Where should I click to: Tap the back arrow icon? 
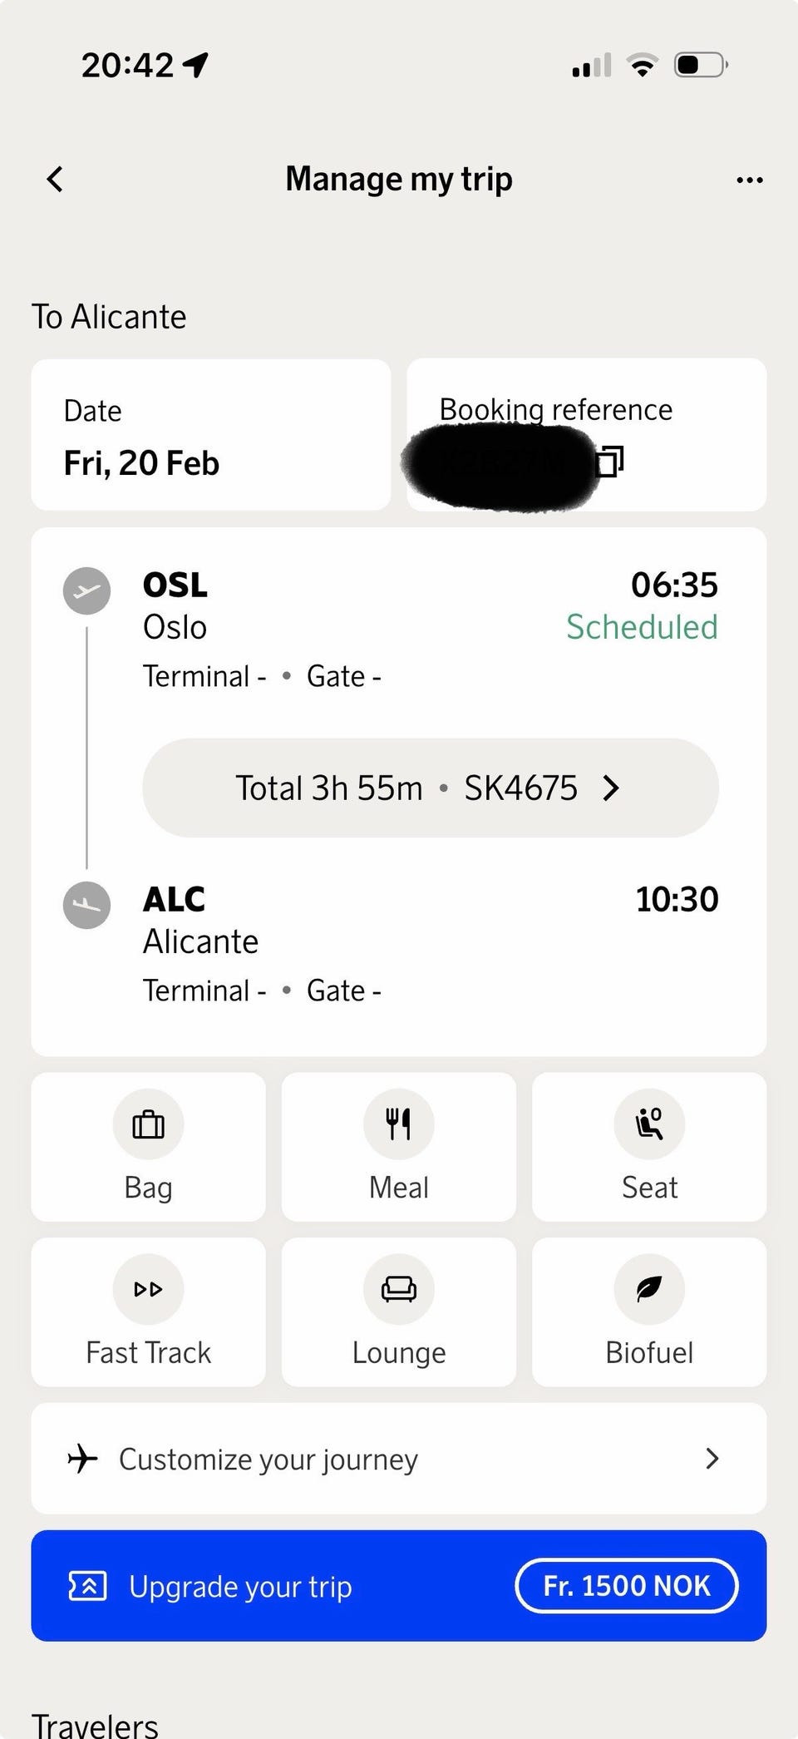click(55, 179)
